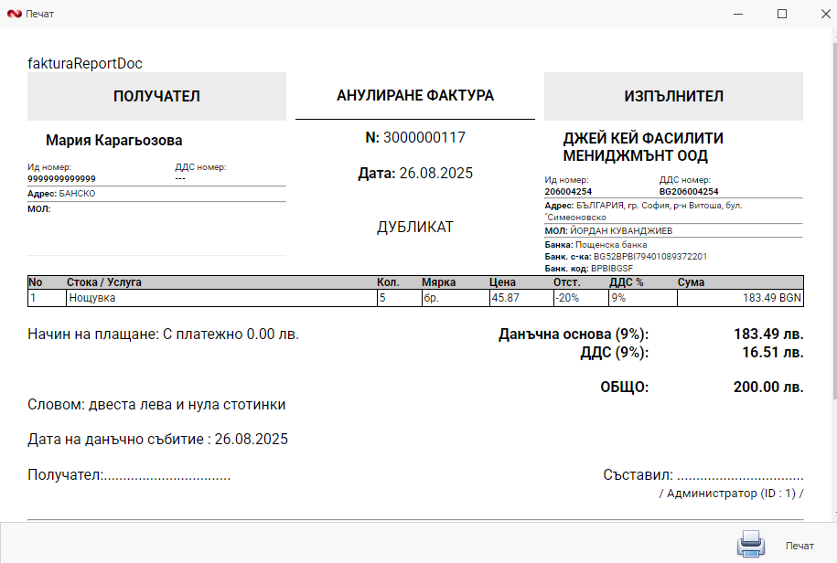Image resolution: width=837 pixels, height=563 pixels.
Task: Click recipient name Мария Карагьозова
Action: click(x=114, y=141)
